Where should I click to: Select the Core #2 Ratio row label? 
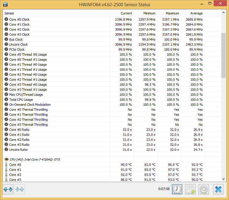(19, 140)
